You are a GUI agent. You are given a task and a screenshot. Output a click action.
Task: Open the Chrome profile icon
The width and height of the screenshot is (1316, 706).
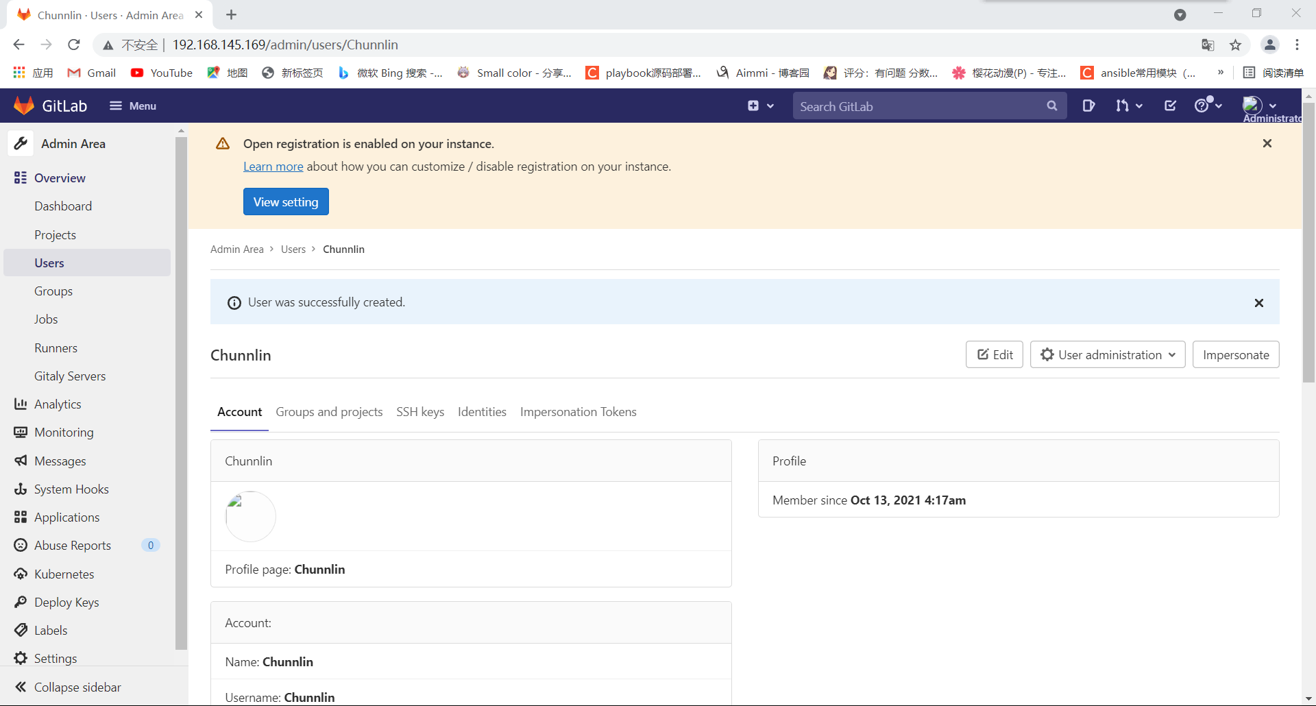coord(1270,45)
